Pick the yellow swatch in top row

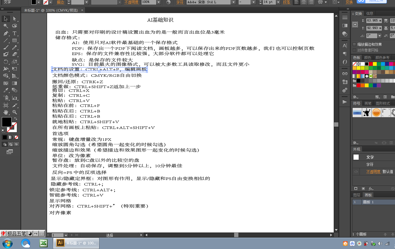point(375,64)
